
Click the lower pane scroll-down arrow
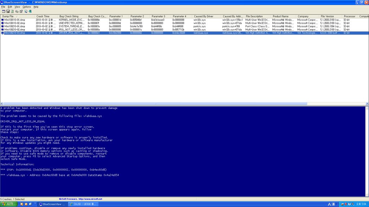point(367,195)
